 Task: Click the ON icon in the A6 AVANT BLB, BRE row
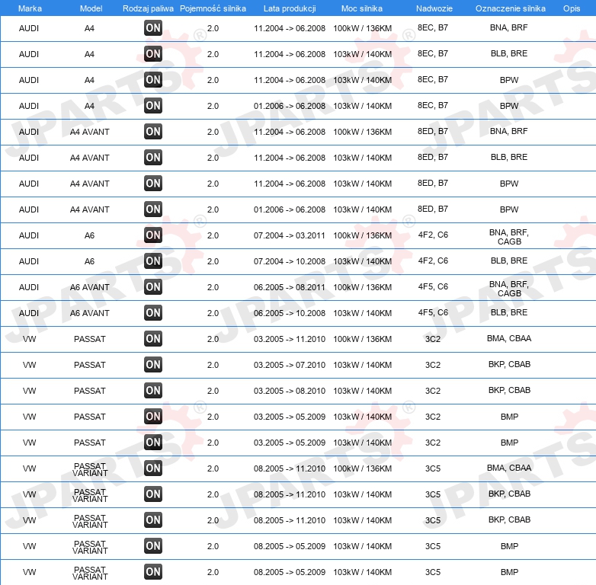[153, 313]
